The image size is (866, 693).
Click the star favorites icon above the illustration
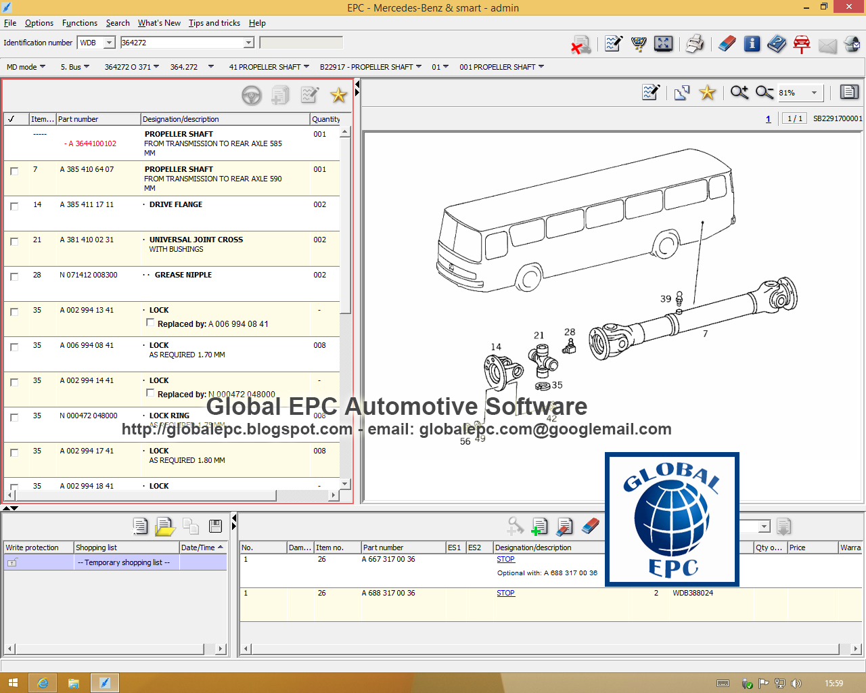[707, 93]
